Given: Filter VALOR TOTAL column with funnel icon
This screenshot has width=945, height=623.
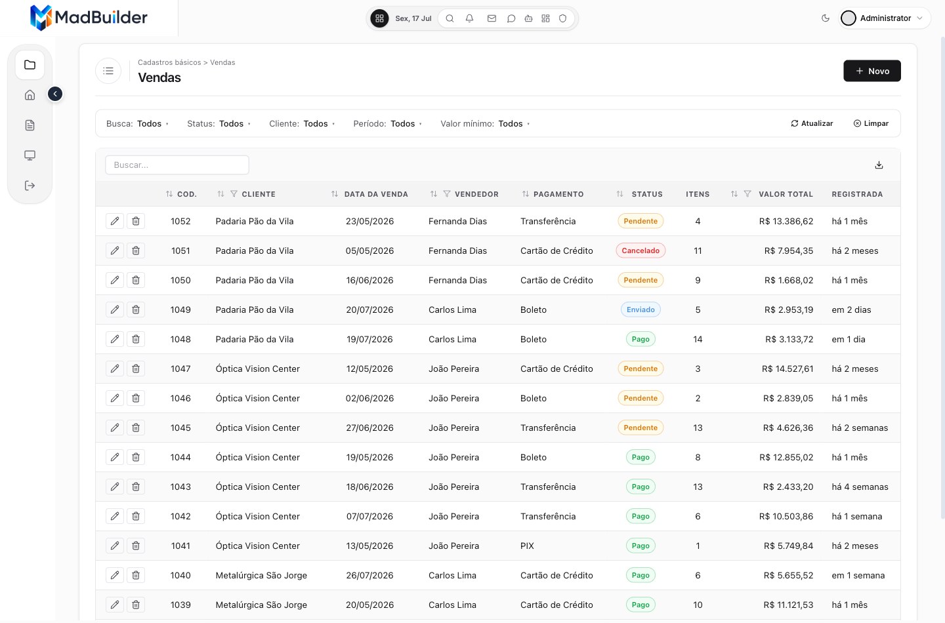Looking at the screenshot, I should pyautogui.click(x=747, y=194).
